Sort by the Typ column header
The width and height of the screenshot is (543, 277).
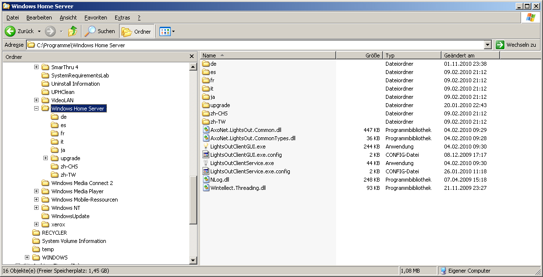pos(412,55)
